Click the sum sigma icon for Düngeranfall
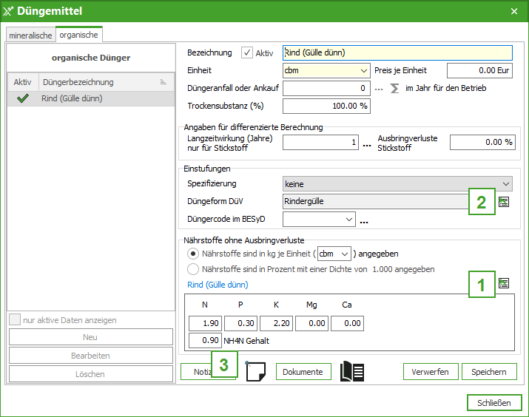This screenshot has height=417, width=529. click(394, 88)
